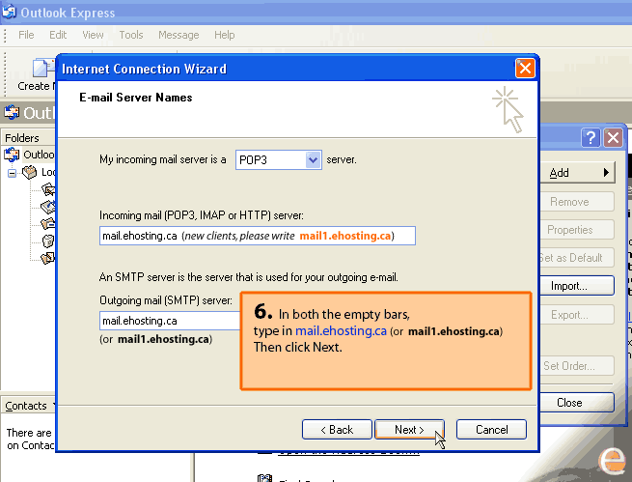Click the help question mark button
This screenshot has width=632, height=482.
[591, 138]
